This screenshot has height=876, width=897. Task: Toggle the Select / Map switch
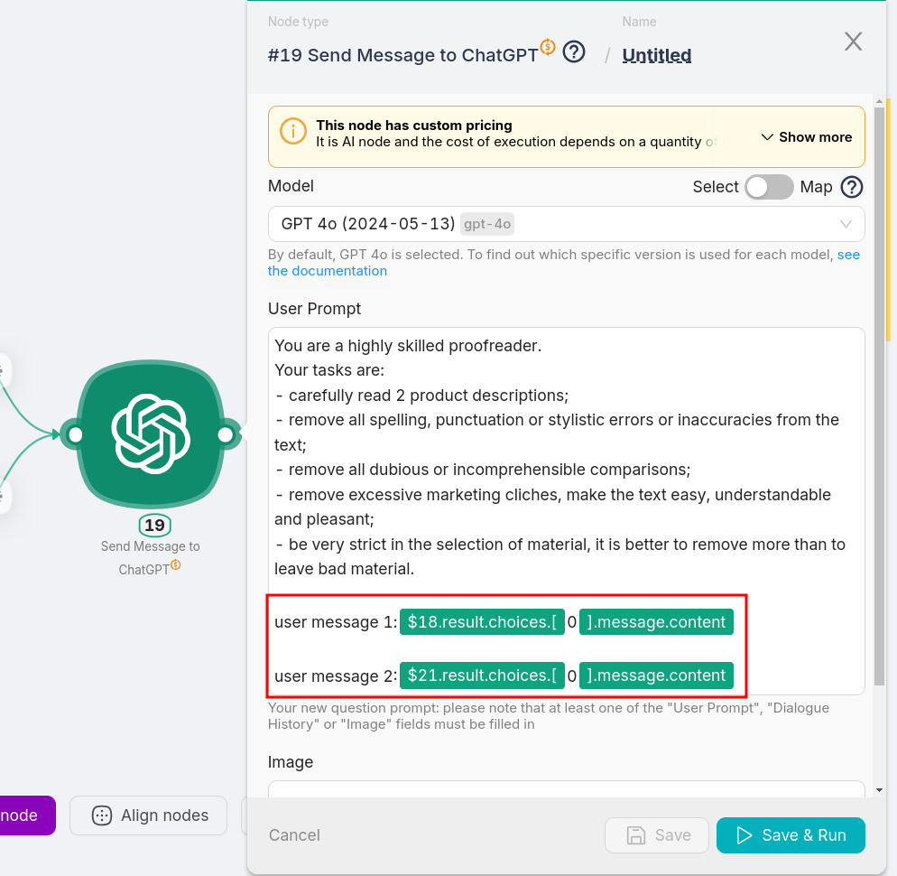point(769,187)
